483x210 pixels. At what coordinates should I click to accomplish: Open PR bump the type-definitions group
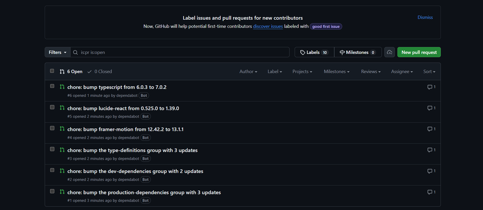132,150
